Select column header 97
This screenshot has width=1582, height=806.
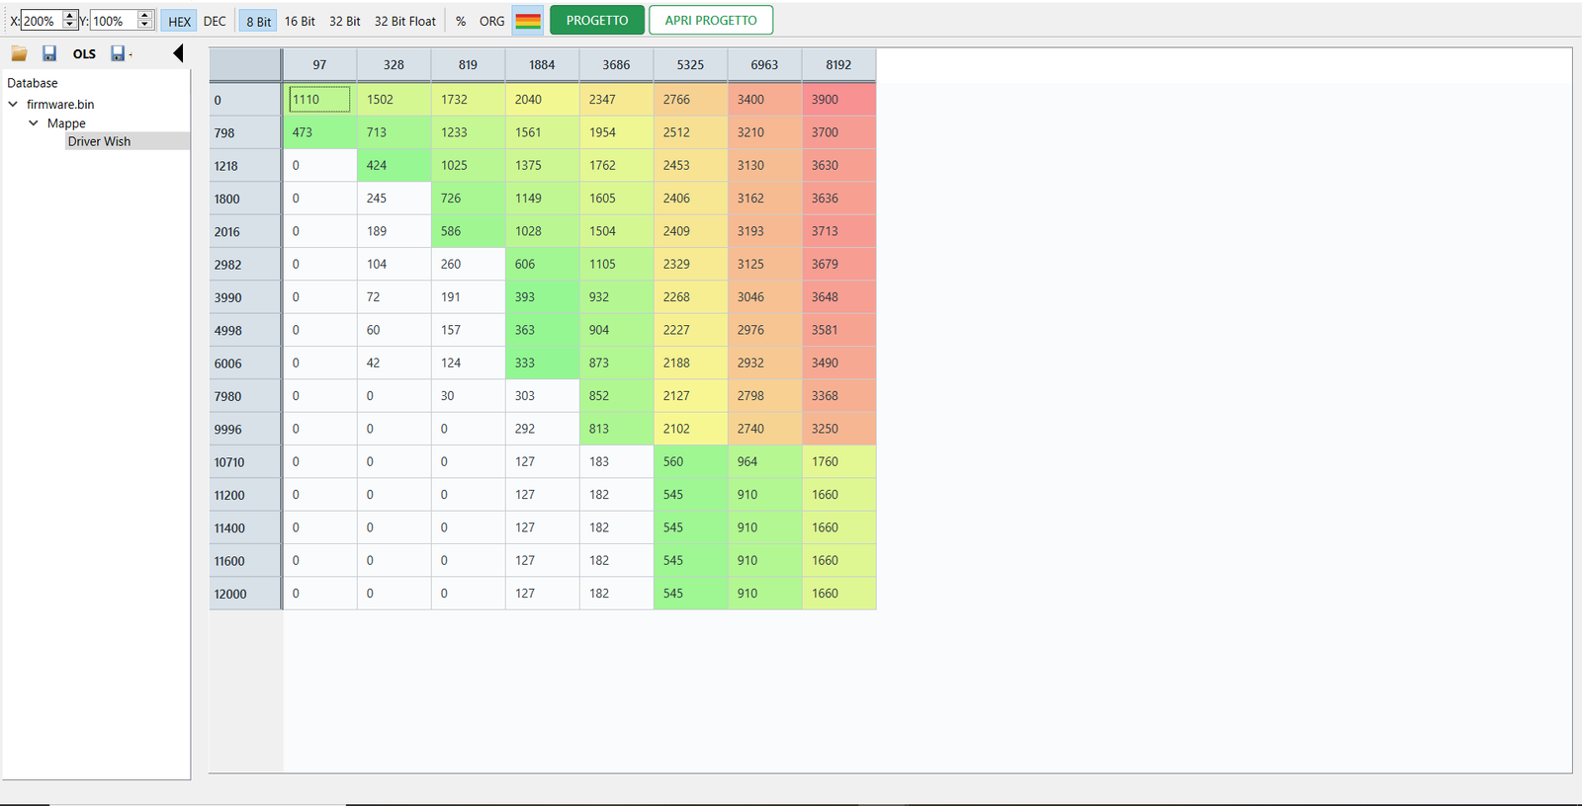coord(319,65)
